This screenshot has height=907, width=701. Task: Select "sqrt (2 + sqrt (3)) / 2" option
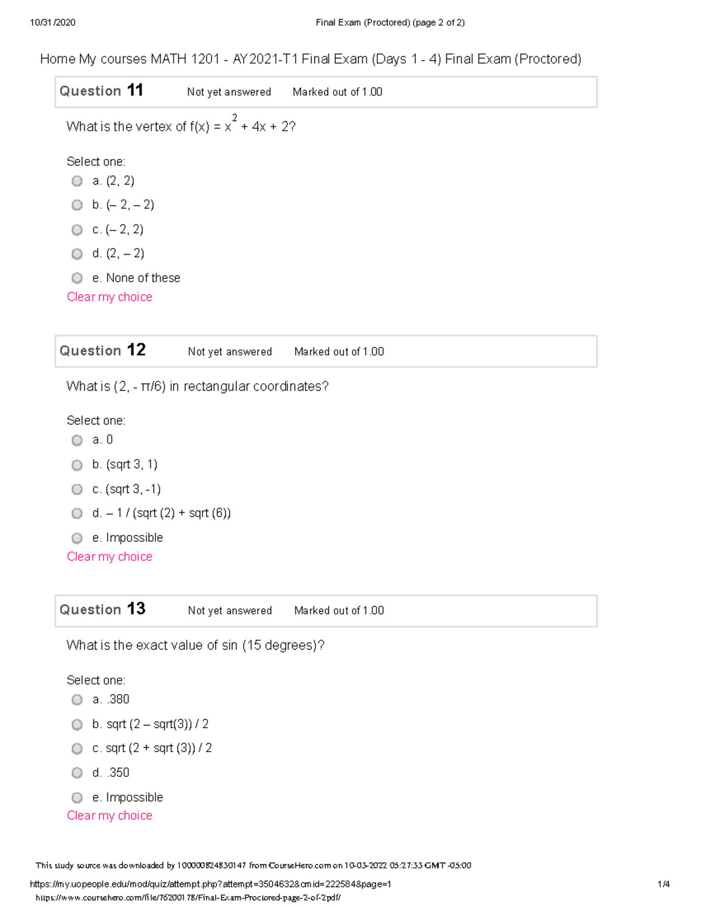77,748
